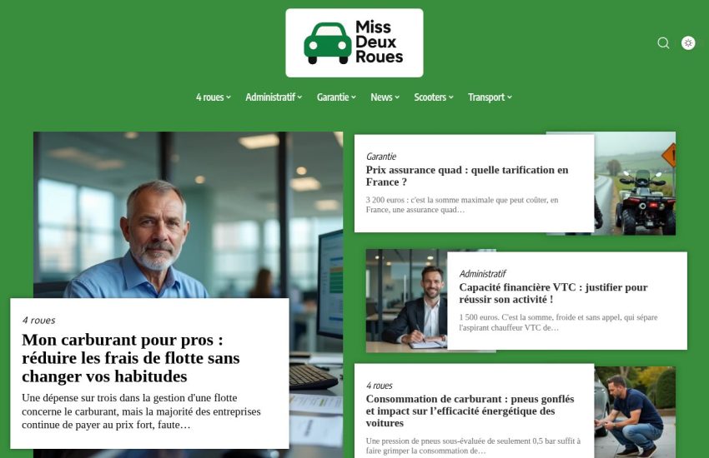The image size is (709, 458).
Task: Select the Administratif category label on VTC card
Action: point(482,274)
